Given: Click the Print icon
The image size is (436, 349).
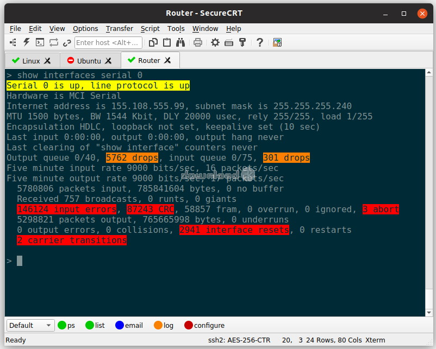Looking at the screenshot, I should click(198, 42).
